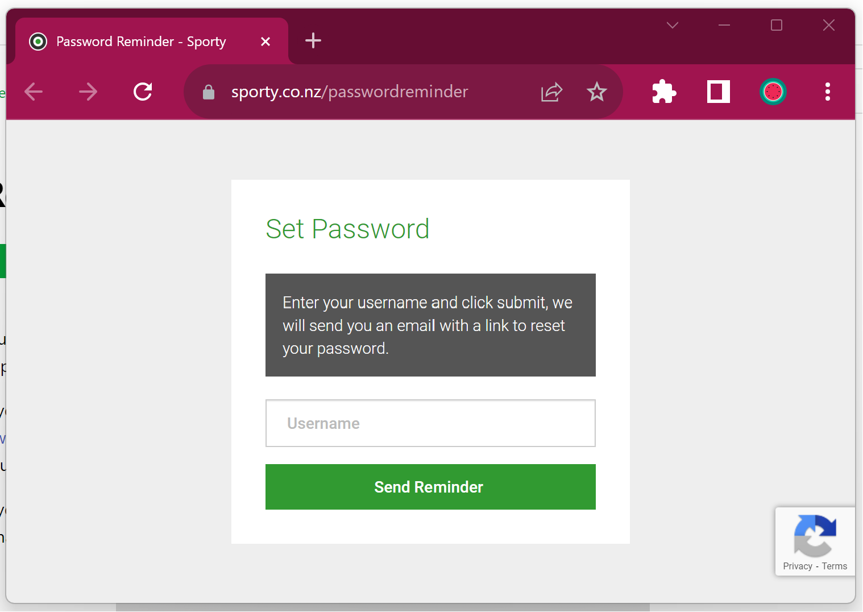Screen dimensions: 863x612
Task: Open the reCAPTCHA Terms link
Action: pyautogui.click(x=834, y=566)
